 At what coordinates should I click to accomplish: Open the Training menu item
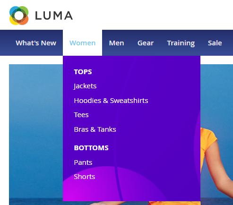coord(181,43)
